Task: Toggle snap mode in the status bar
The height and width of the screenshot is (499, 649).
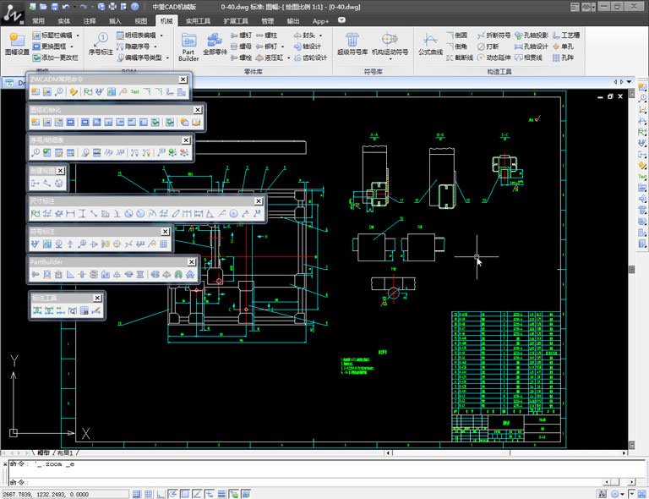Action: (136, 493)
